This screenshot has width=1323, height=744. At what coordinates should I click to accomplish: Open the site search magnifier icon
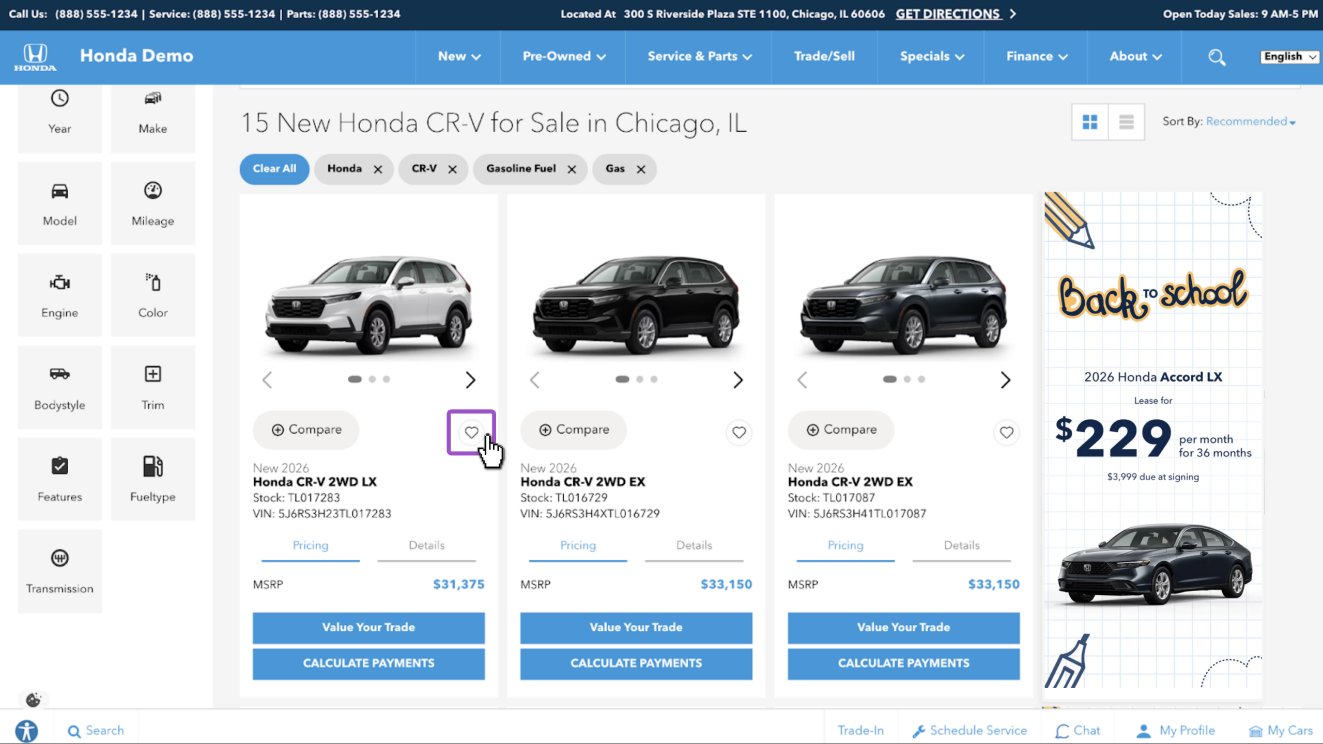coord(1217,57)
